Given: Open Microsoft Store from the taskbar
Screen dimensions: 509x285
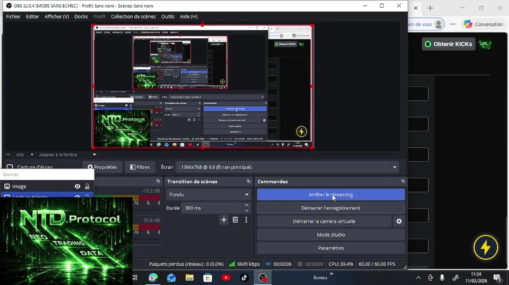Looking at the screenshot, I should [x=208, y=277].
